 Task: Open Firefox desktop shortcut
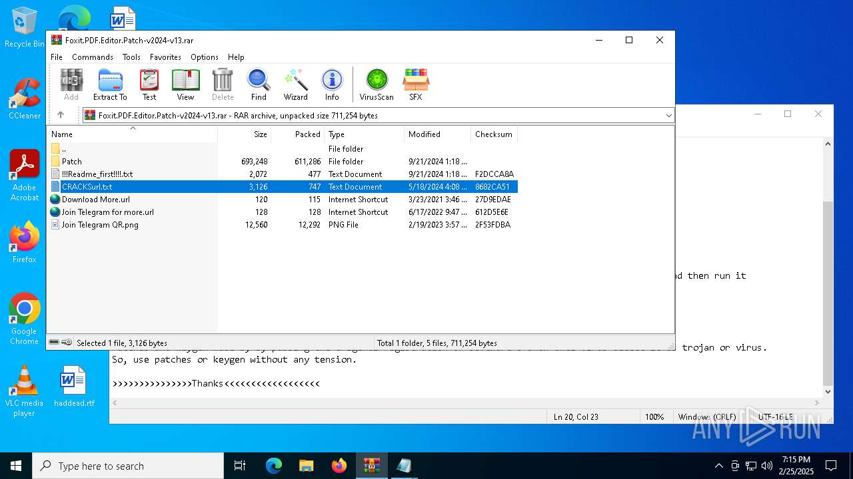24,242
